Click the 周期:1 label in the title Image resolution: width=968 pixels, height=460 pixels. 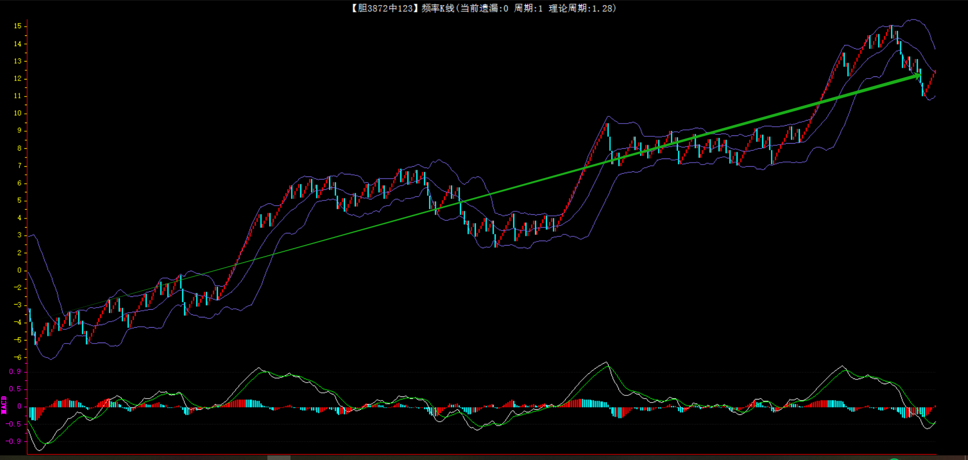point(528,8)
